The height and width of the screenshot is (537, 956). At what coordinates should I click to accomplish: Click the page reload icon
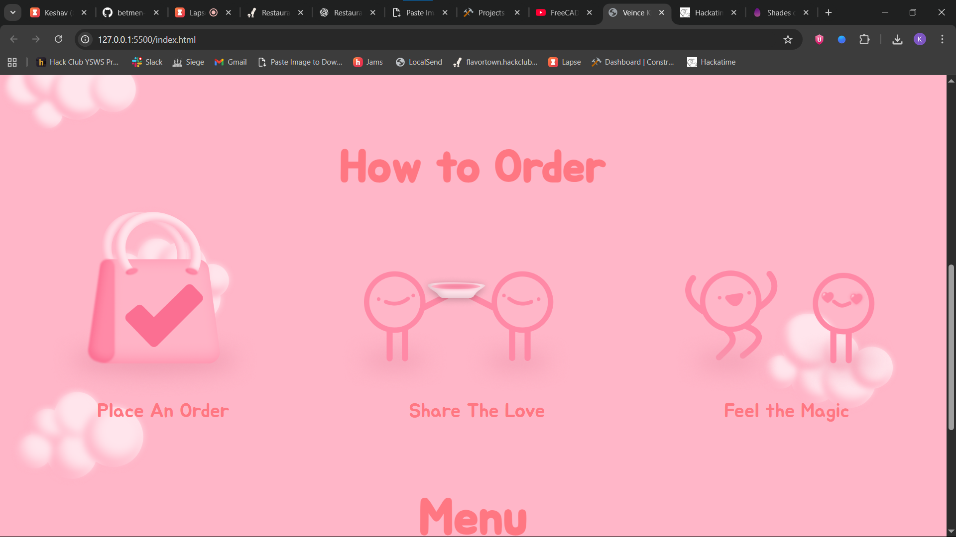58,39
